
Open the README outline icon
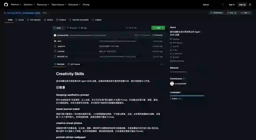[162, 64]
